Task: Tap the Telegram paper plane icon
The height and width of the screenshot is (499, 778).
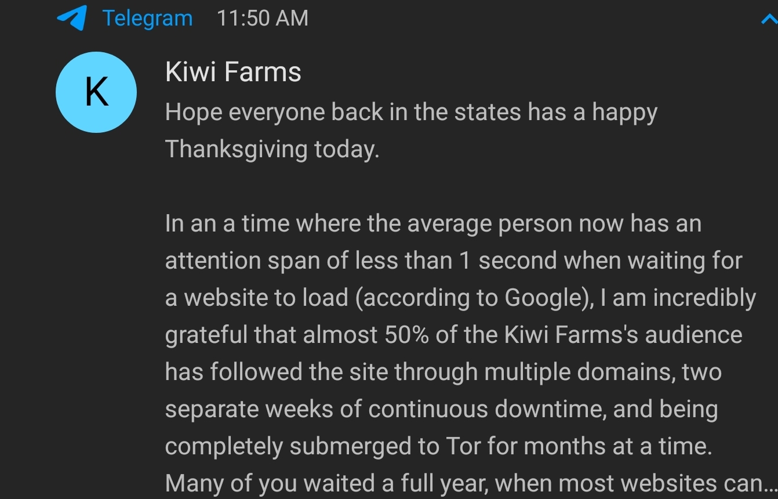Action: [71, 18]
